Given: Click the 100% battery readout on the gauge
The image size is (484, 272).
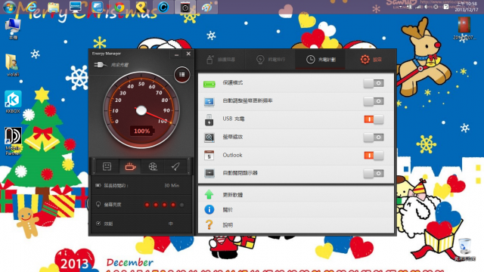Looking at the screenshot, I should pyautogui.click(x=141, y=131).
